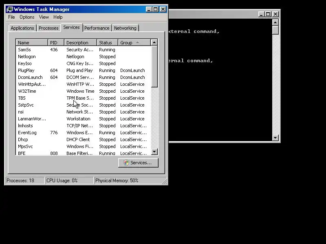Switch to the Applications tab
326x244 pixels.
point(22,28)
